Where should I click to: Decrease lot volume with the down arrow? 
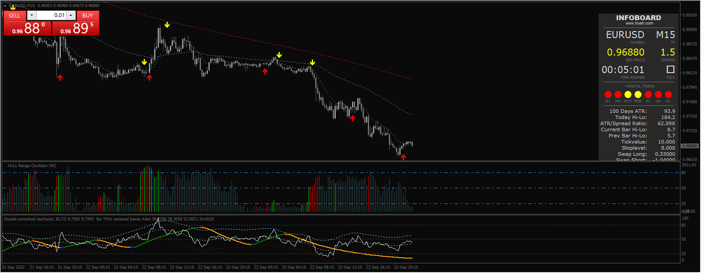pyautogui.click(x=32, y=15)
